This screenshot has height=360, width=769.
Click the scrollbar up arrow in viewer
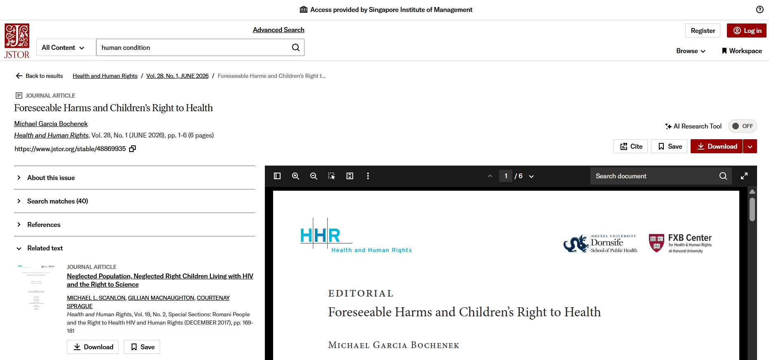pos(752,192)
